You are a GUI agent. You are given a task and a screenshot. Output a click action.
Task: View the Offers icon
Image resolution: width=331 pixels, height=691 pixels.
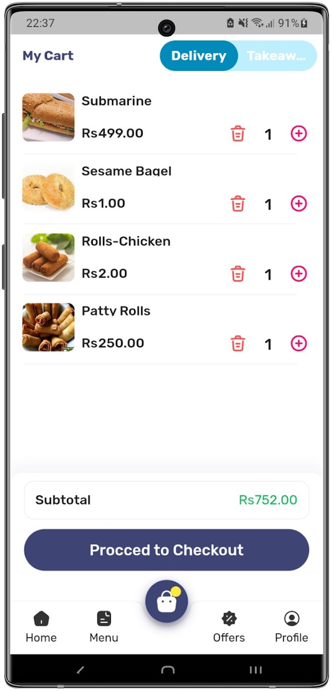(229, 618)
